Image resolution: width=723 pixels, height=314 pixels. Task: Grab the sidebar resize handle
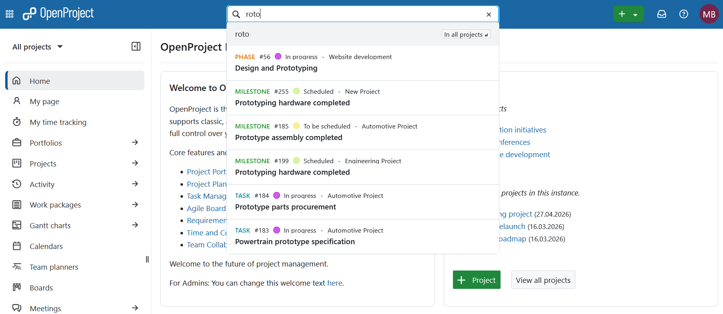pos(147,259)
